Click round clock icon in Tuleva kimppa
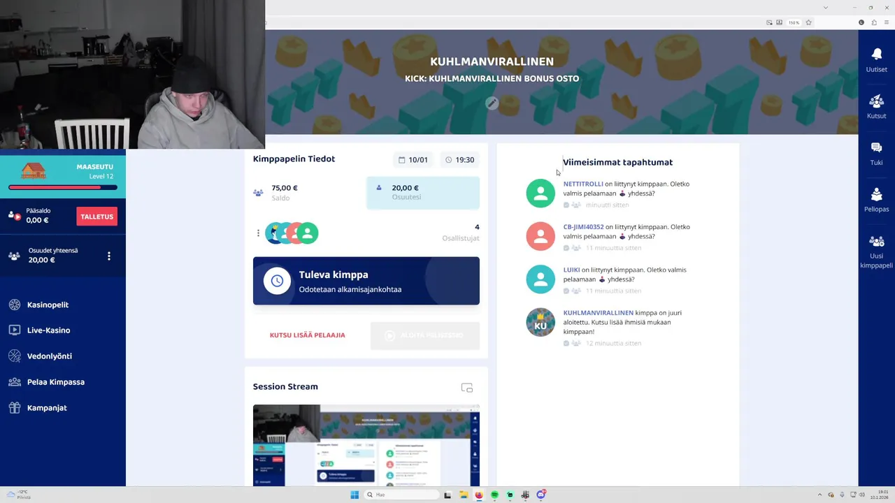This screenshot has width=895, height=503. coord(277,281)
